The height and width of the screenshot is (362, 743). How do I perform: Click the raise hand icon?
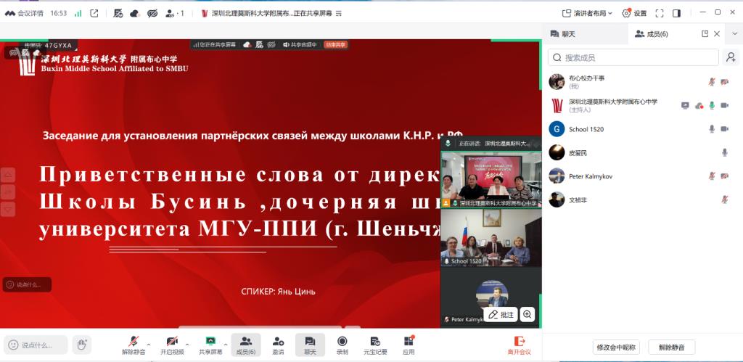click(x=81, y=345)
